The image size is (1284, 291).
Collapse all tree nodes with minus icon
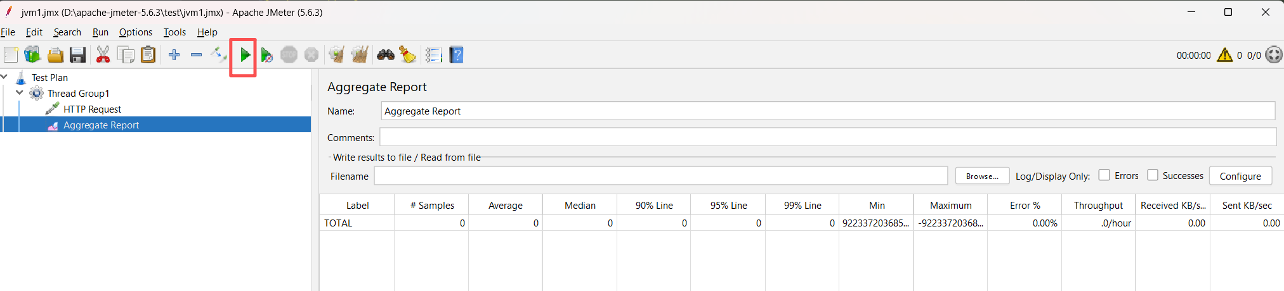pyautogui.click(x=196, y=55)
